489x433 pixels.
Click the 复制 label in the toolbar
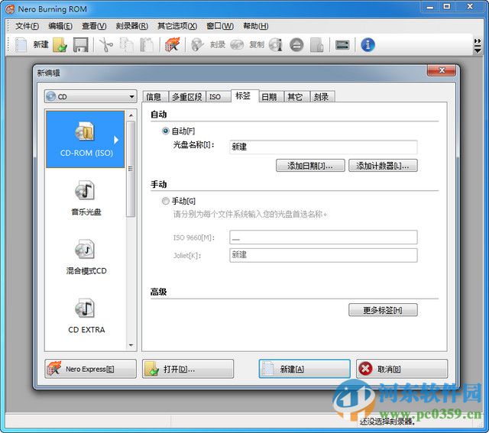[x=257, y=45]
